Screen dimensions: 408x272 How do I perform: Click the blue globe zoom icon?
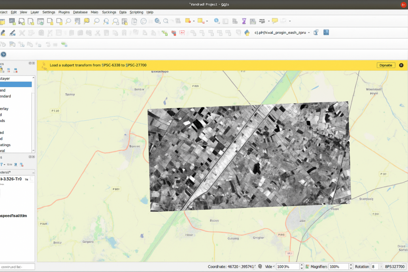157,22
